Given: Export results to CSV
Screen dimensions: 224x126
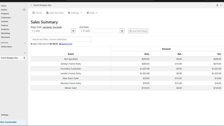Looking at the screenshot, I should 66,44.
